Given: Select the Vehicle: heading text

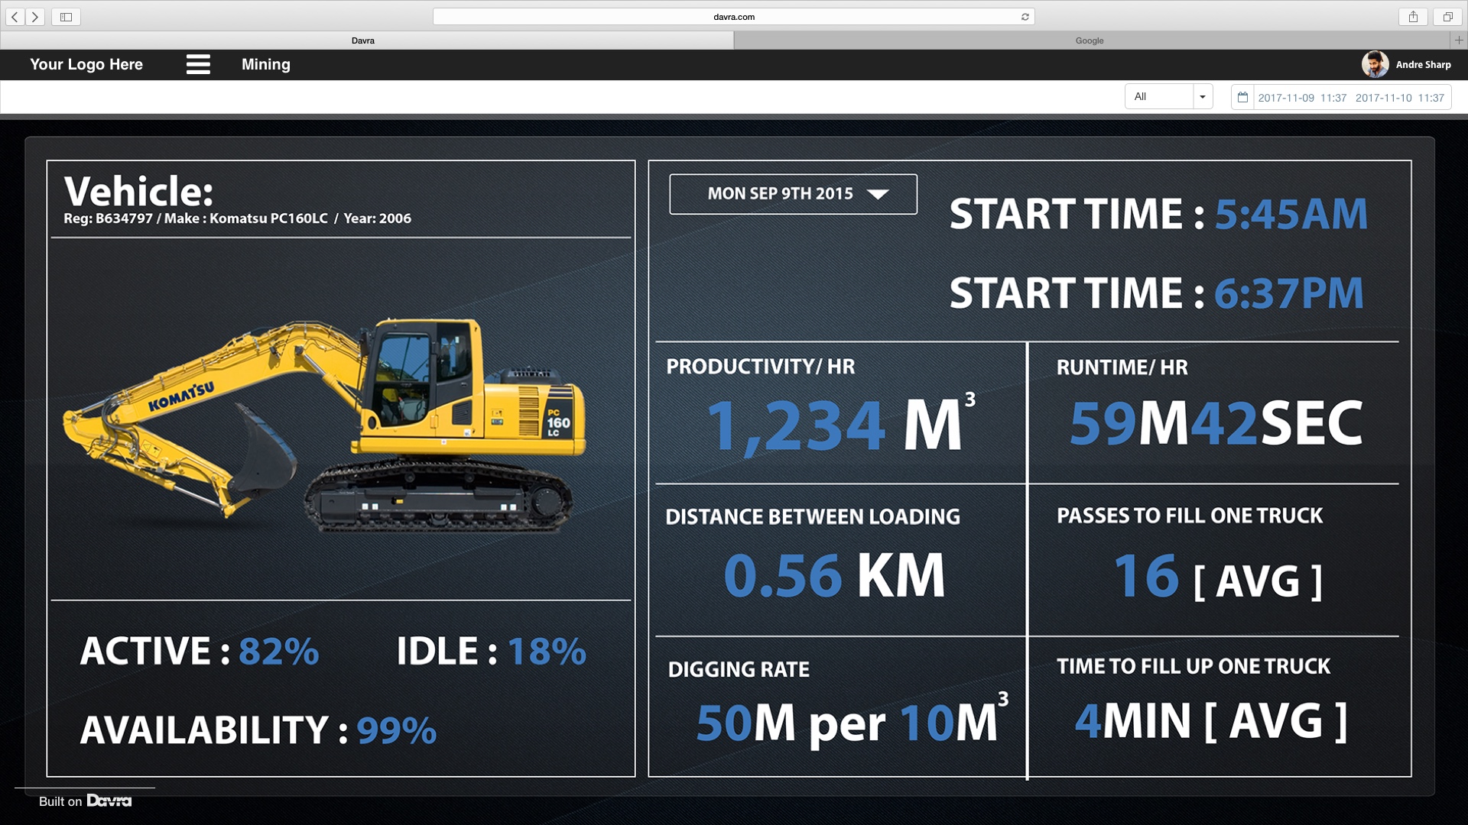Looking at the screenshot, I should pyautogui.click(x=138, y=191).
